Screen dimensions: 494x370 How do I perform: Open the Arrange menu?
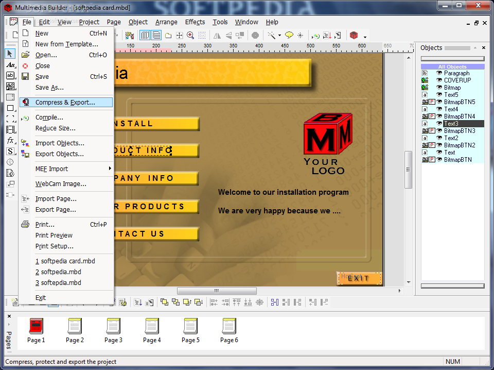tap(166, 22)
